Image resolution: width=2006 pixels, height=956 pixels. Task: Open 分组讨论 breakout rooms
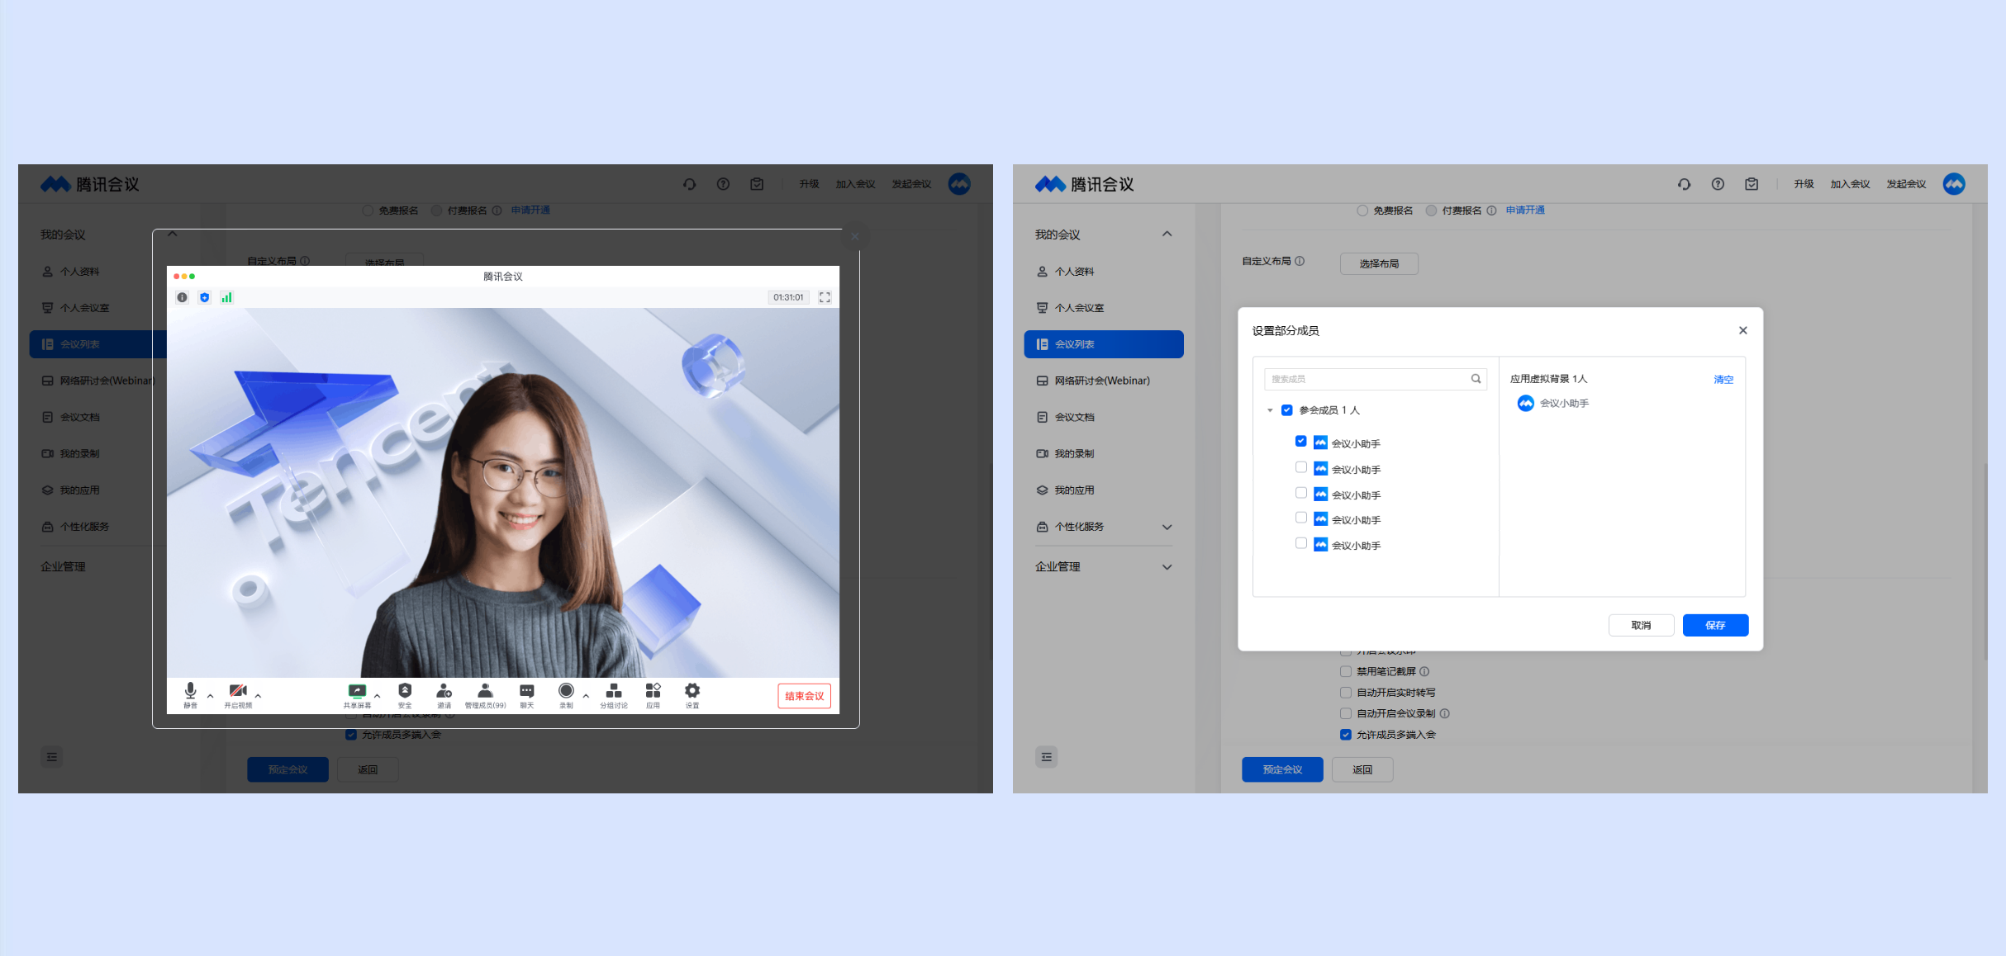pos(614,694)
